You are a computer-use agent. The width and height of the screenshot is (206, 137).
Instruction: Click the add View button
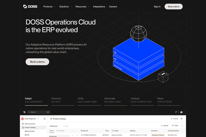65,126
